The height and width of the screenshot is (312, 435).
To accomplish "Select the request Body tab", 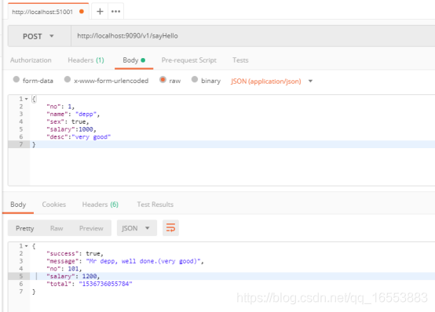I will click(x=134, y=60).
